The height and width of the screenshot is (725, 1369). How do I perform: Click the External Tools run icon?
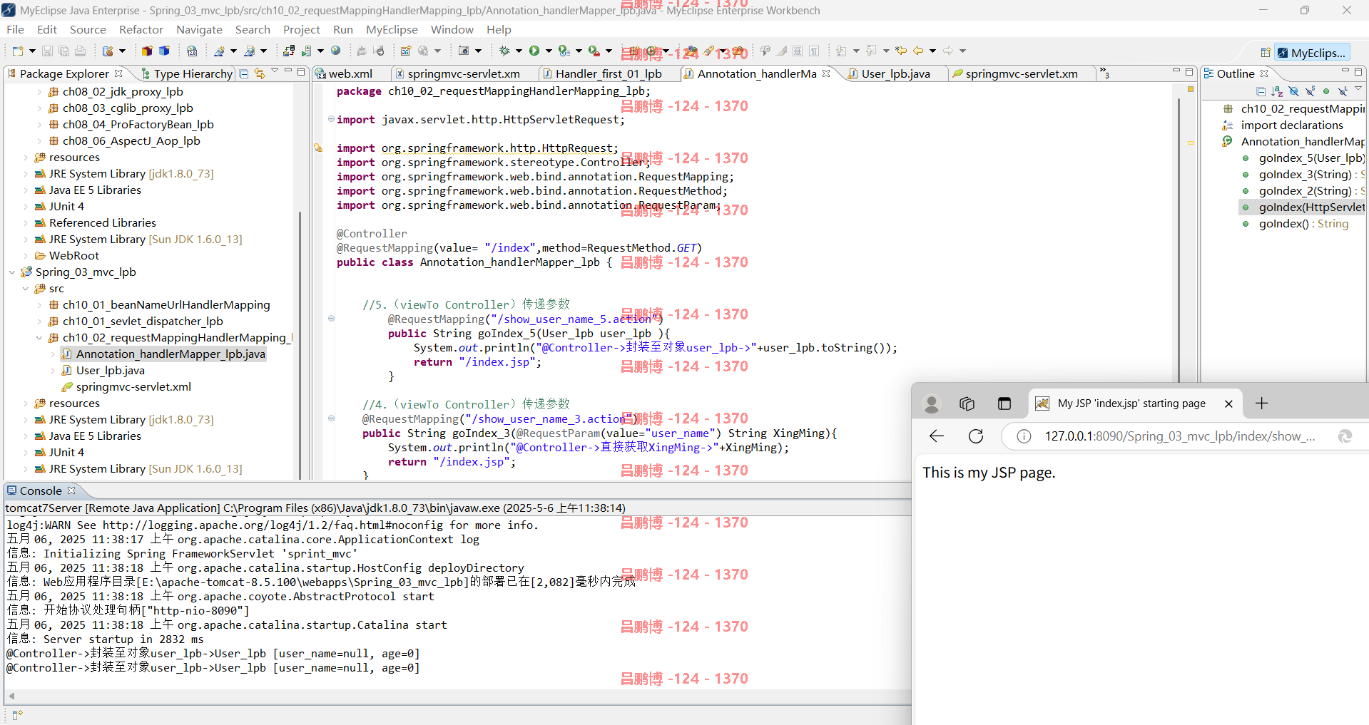(594, 51)
